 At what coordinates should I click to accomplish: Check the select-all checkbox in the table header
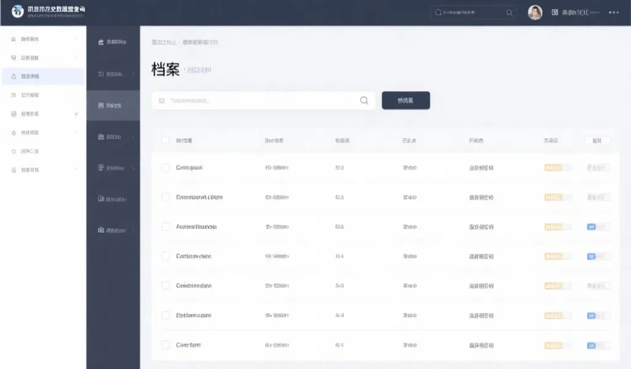coord(165,140)
